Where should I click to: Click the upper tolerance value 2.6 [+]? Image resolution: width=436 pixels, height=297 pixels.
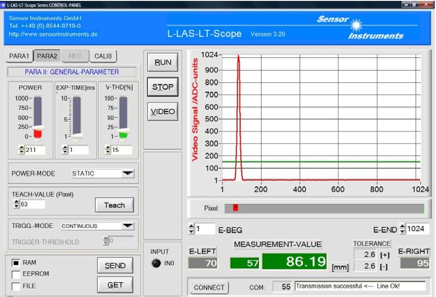click(x=365, y=254)
